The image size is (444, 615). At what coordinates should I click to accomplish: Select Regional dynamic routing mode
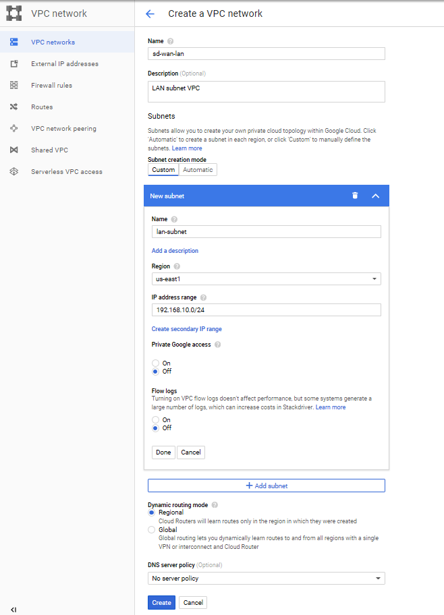152,512
